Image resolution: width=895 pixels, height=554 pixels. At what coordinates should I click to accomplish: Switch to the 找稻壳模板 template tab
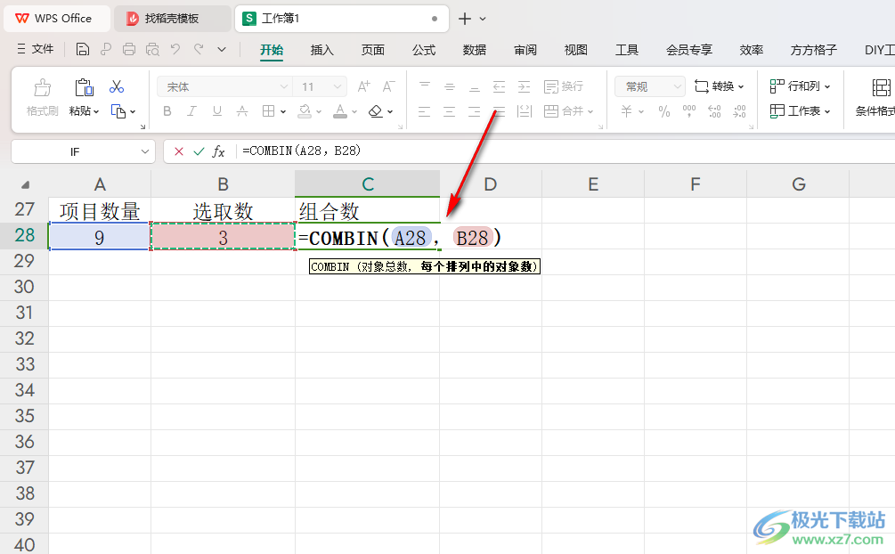tap(172, 19)
